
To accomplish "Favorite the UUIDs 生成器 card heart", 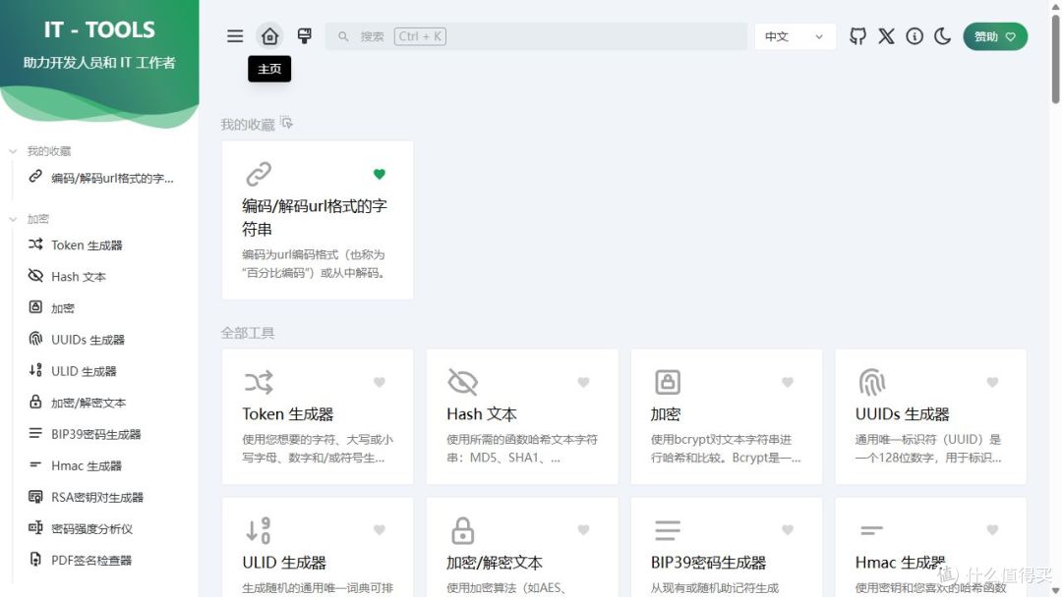I will (x=992, y=383).
